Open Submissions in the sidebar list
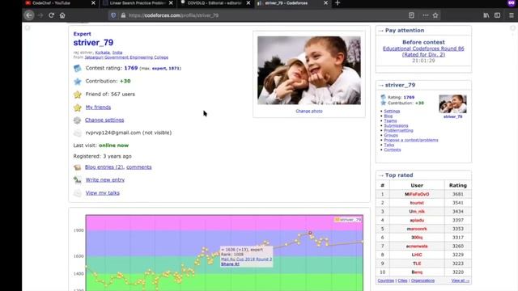Viewport: 518px width, 291px height. [396, 126]
